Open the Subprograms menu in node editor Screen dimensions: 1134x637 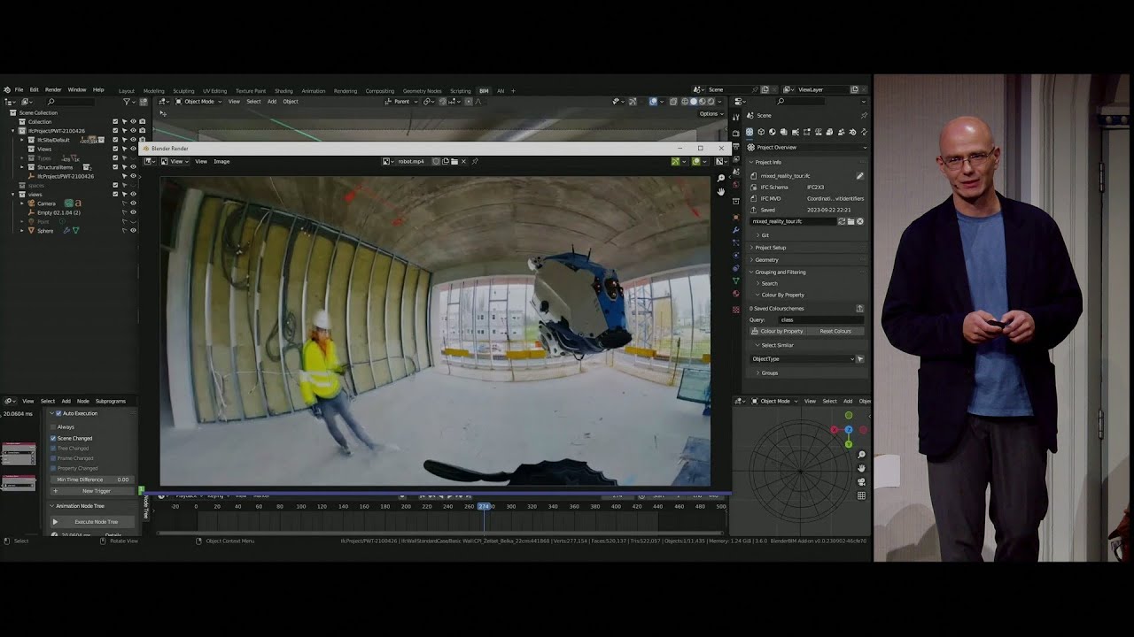click(111, 401)
